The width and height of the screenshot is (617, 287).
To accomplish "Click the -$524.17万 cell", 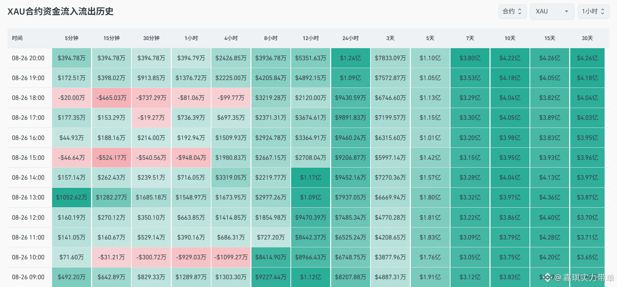I will coord(111,158).
